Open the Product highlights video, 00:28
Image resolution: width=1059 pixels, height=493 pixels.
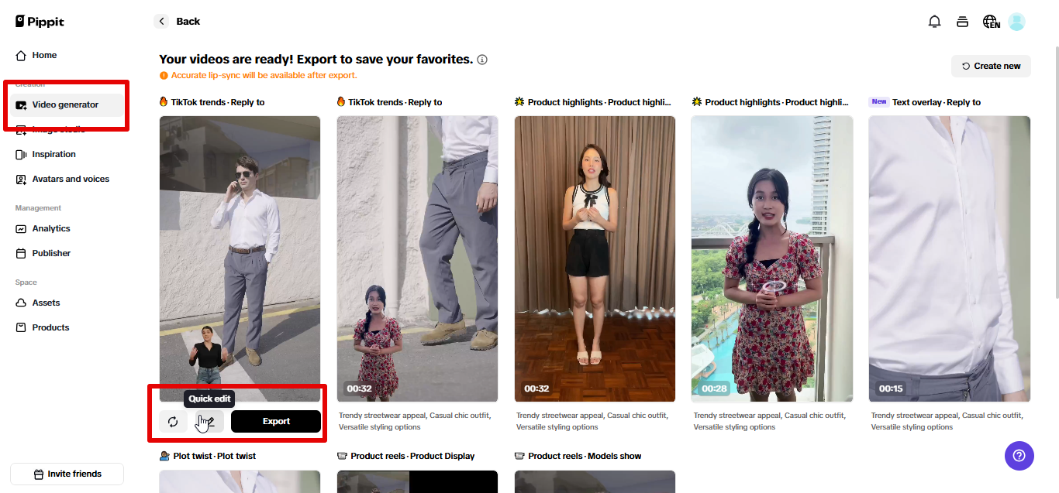(772, 258)
